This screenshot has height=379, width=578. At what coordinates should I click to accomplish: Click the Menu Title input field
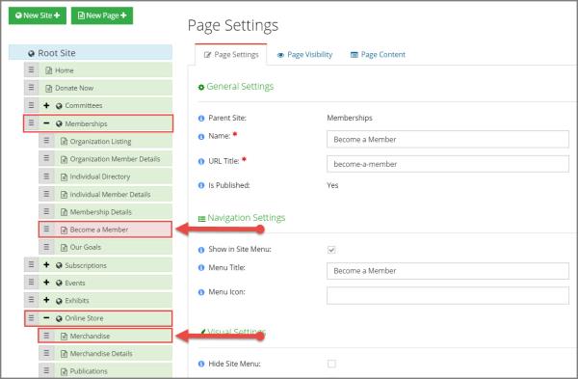448,271
